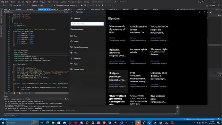Open the Сборка menu in Visual Studio

pyautogui.click(x=36, y=2)
